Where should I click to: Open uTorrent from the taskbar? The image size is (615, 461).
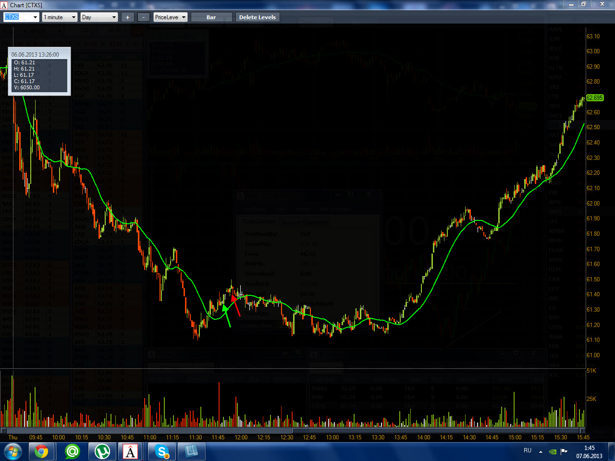click(102, 451)
